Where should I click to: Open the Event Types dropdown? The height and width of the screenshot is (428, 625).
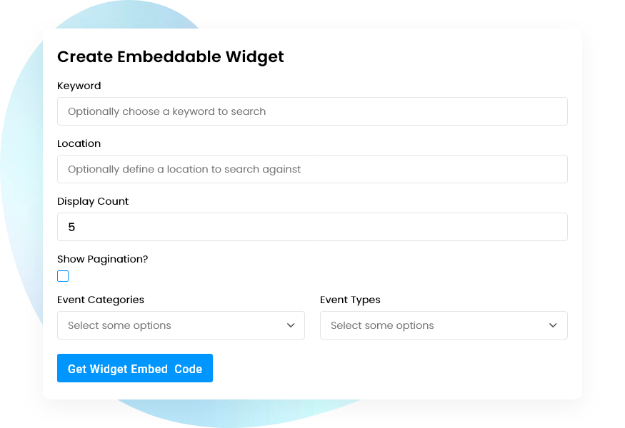[x=444, y=325]
